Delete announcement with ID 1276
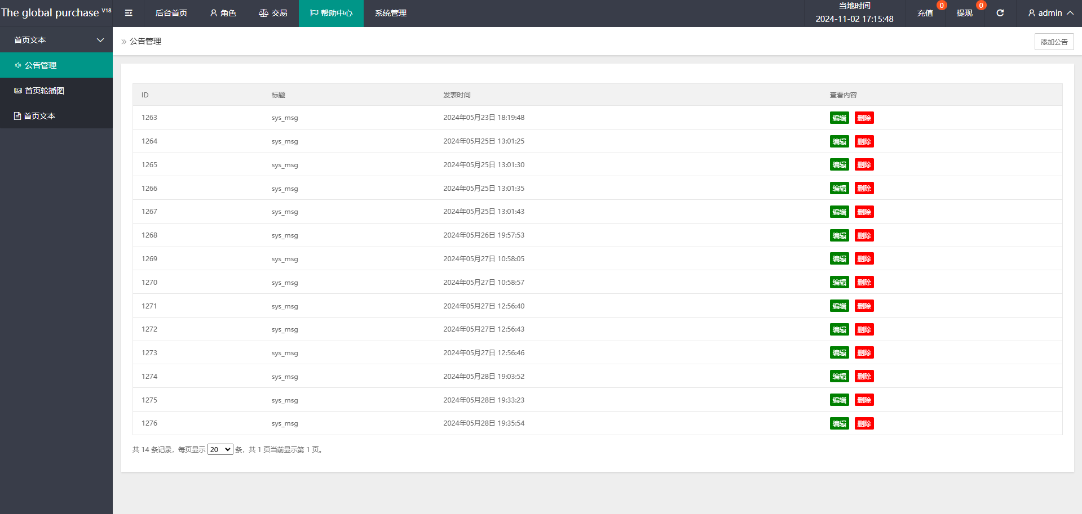The height and width of the screenshot is (514, 1082). [x=864, y=424]
